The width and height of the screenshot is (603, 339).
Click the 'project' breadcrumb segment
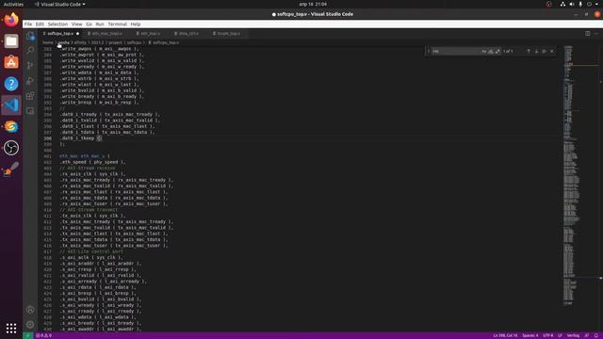click(115, 42)
